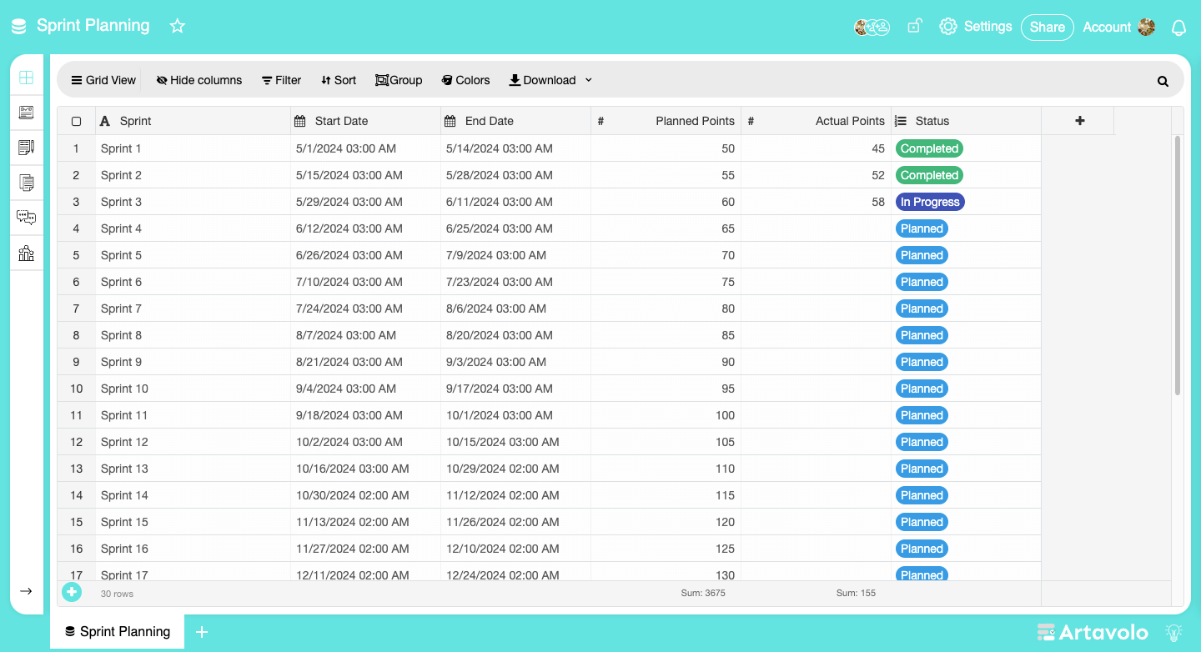Viewport: 1201px width, 652px height.
Task: Click the database stack icon beside Sprint Planning title
Action: point(18,27)
